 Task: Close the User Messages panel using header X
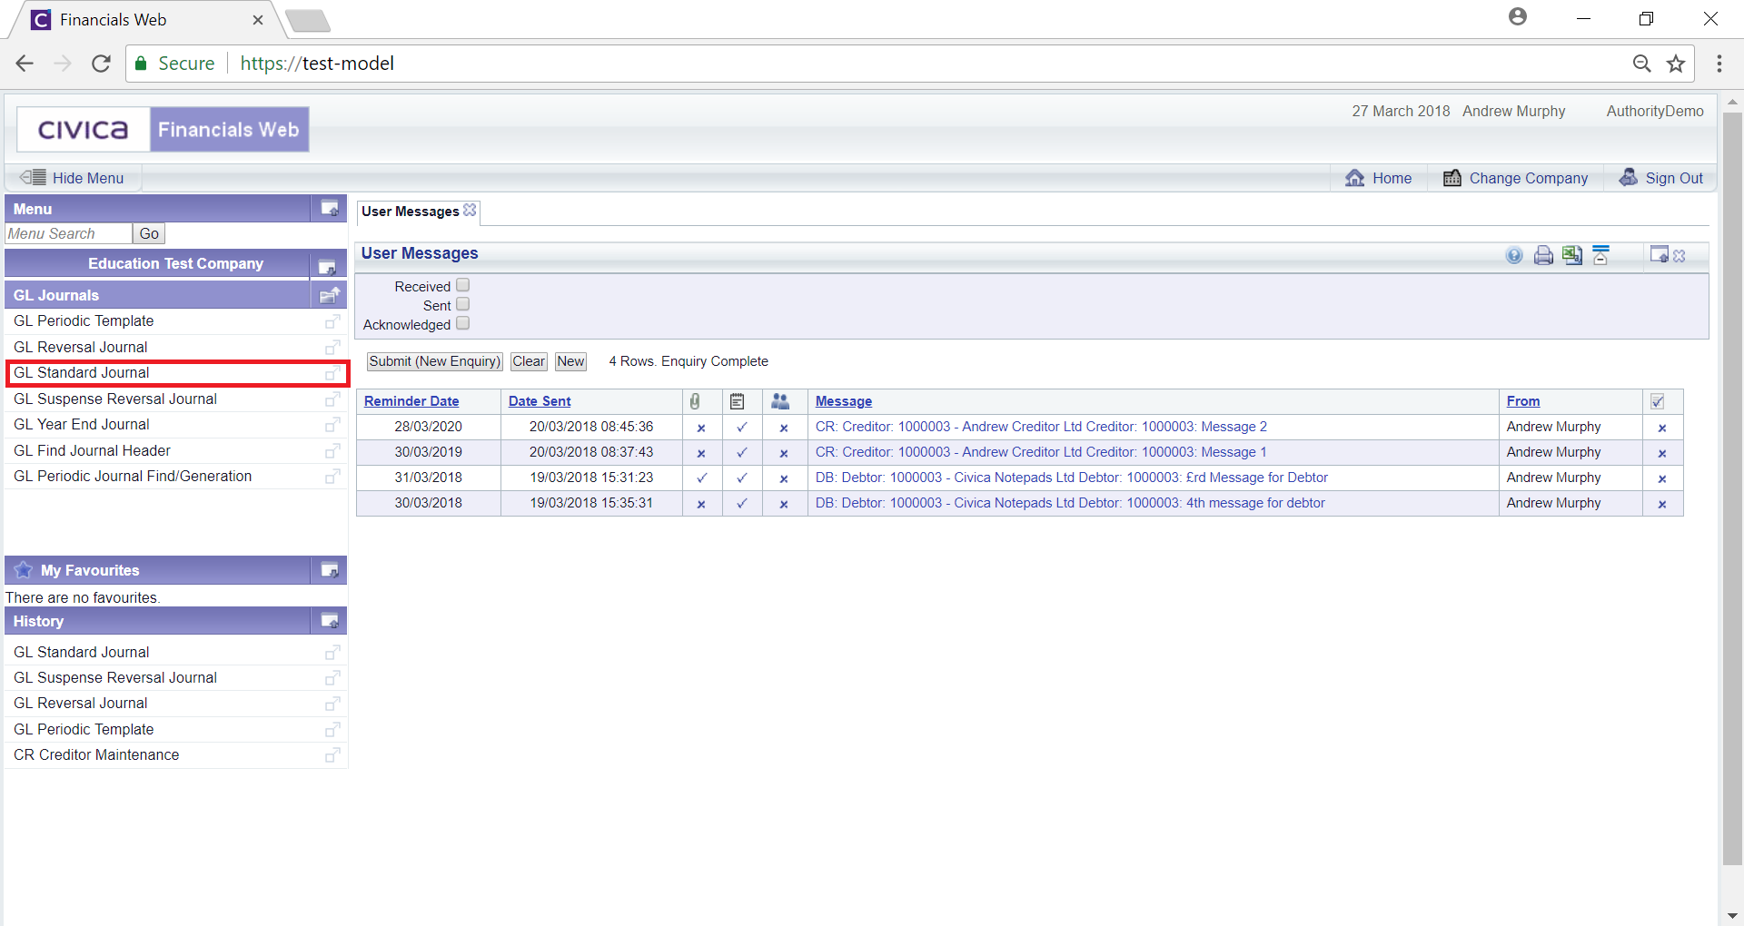pyautogui.click(x=1680, y=256)
